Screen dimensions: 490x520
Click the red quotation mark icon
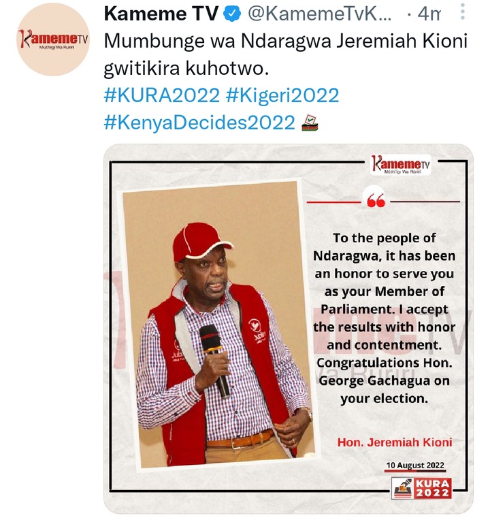(x=376, y=201)
